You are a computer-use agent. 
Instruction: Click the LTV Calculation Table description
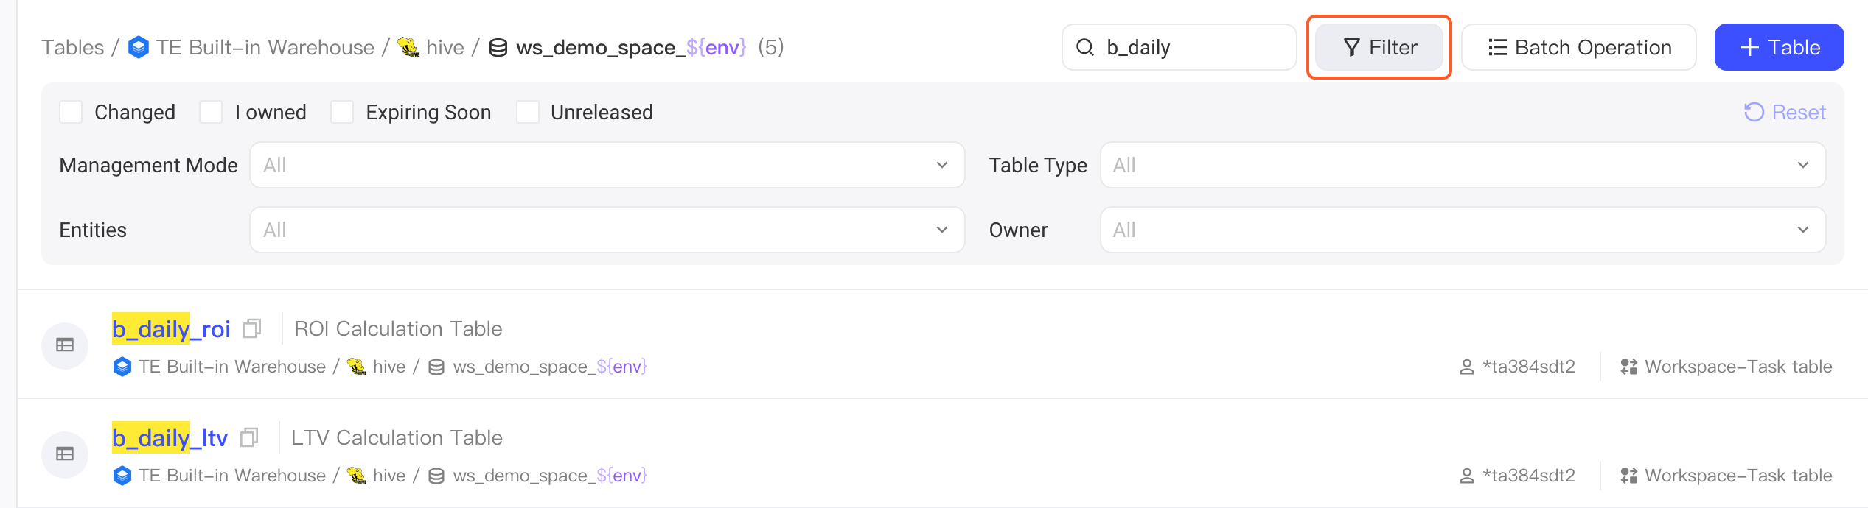[397, 437]
